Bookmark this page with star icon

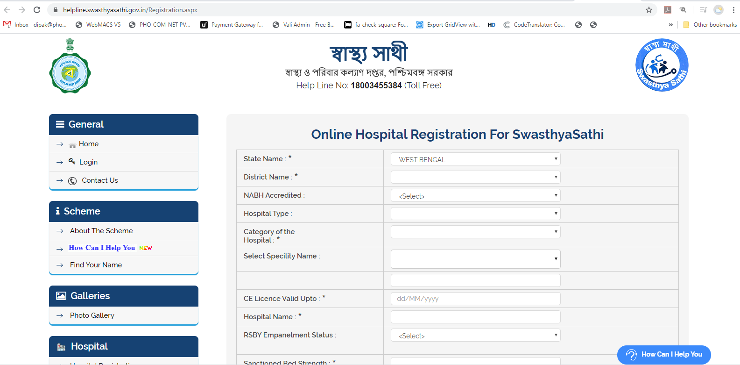coord(648,10)
